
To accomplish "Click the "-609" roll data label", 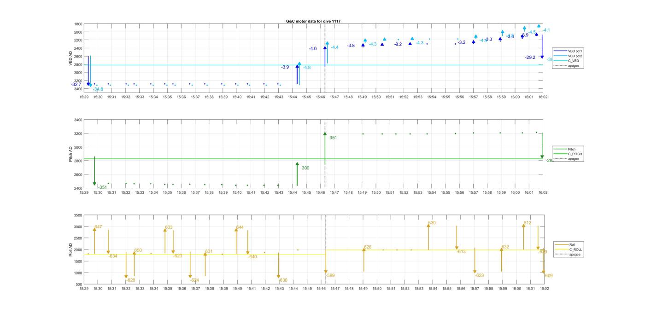I will pyautogui.click(x=548, y=276).
